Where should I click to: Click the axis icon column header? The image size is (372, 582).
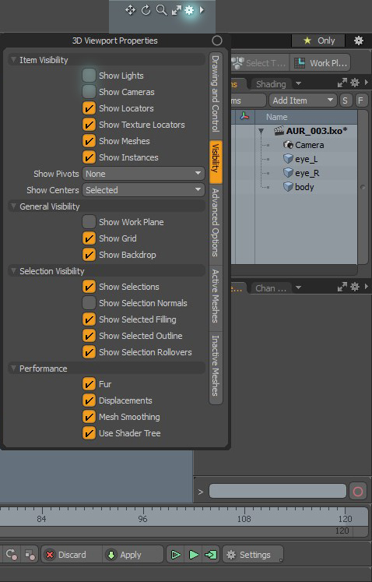coord(244,117)
